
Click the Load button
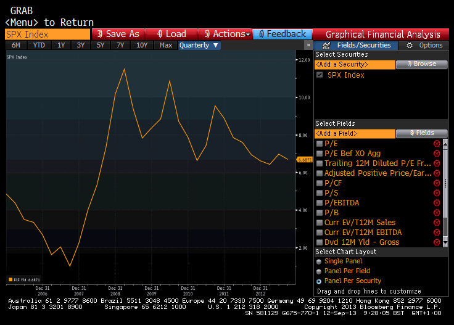(171, 34)
